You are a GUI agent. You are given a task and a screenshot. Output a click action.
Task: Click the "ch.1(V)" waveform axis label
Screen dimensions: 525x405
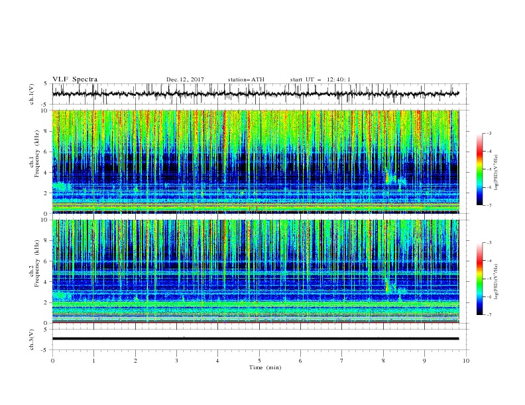click(32, 94)
